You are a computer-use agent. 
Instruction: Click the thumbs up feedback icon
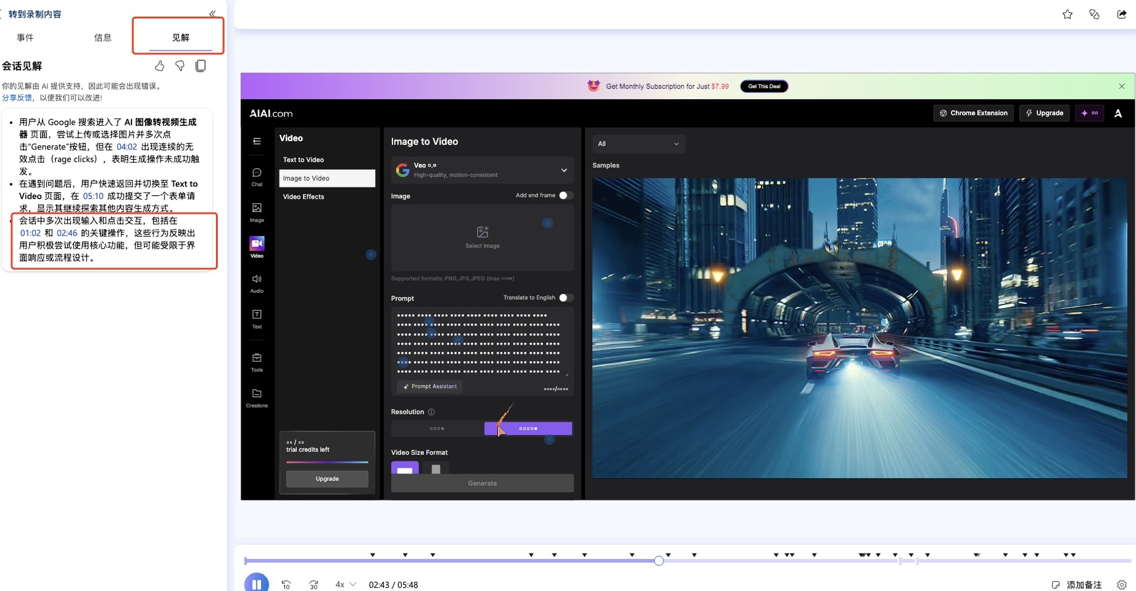click(x=159, y=66)
